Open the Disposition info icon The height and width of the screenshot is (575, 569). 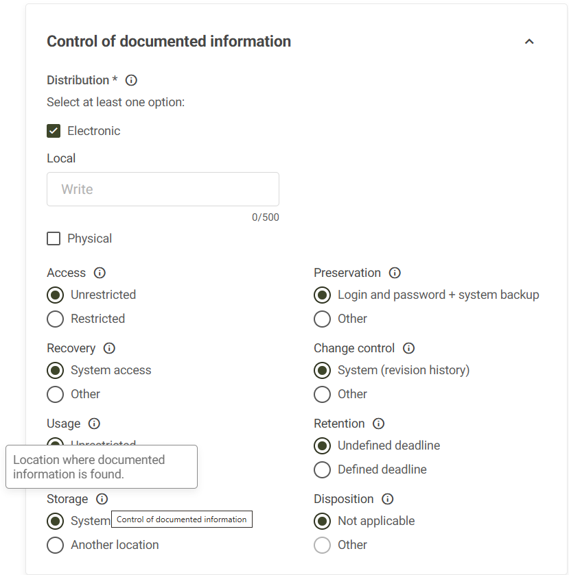[x=388, y=499]
